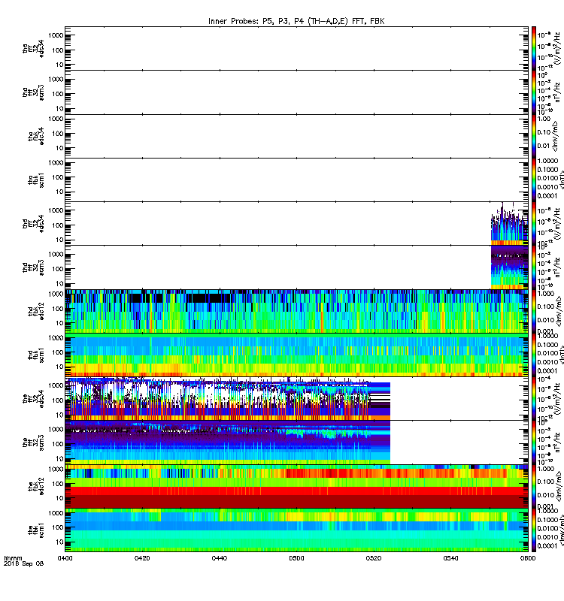
Task: Click the 0440 time axis label
Action: tap(219, 558)
